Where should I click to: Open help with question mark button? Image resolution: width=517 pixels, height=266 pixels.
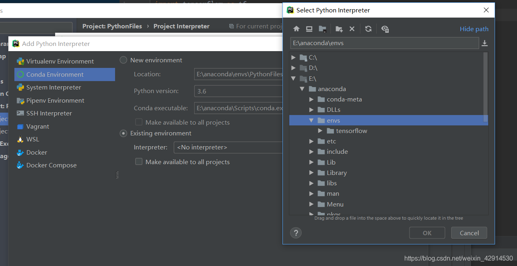tap(296, 233)
